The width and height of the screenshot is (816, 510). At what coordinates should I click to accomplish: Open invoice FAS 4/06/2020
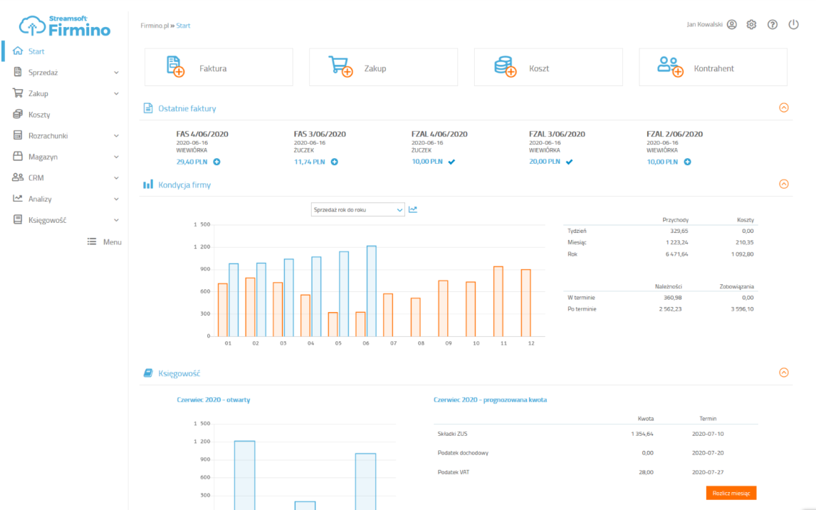[202, 134]
